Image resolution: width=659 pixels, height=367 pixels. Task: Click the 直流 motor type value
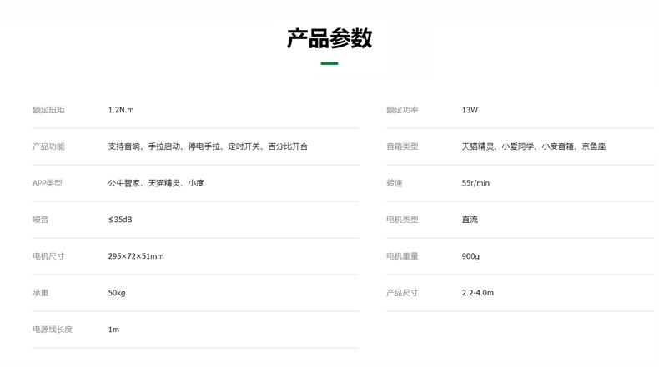tap(470, 220)
